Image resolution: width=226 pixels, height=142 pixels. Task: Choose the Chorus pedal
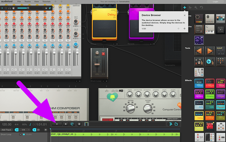[x=199, y=126]
